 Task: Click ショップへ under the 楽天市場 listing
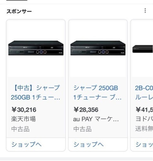tap(26, 144)
